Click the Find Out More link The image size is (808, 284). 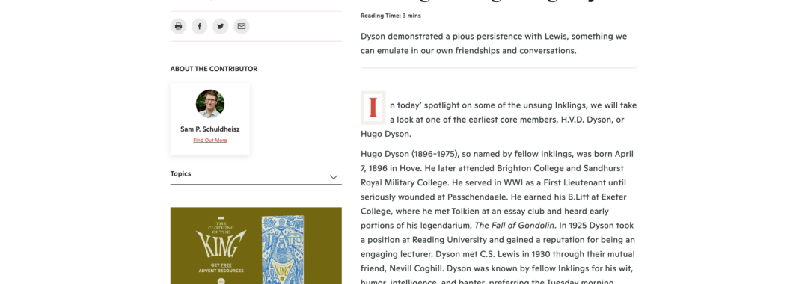tap(210, 141)
